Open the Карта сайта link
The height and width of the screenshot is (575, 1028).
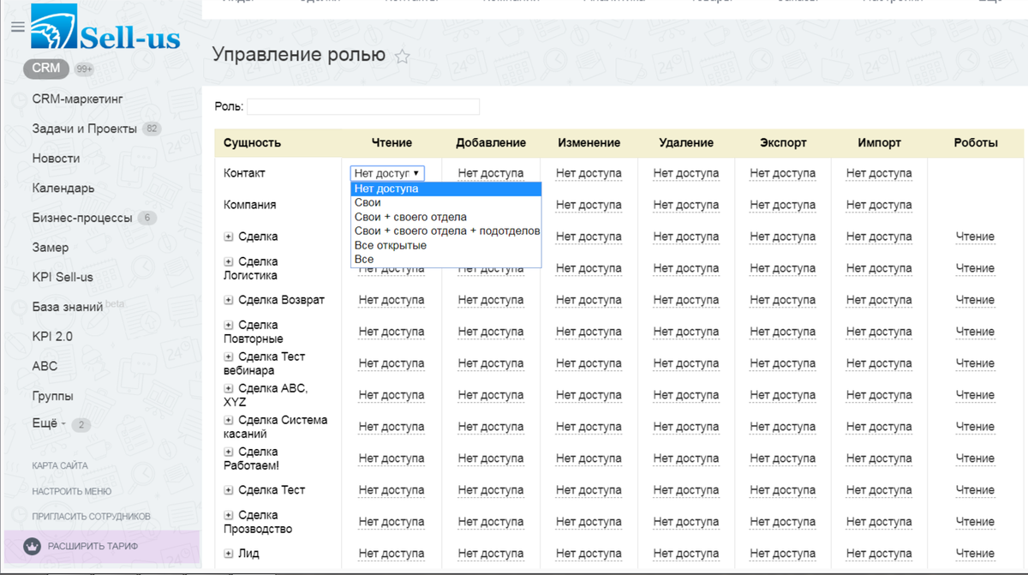(60, 465)
